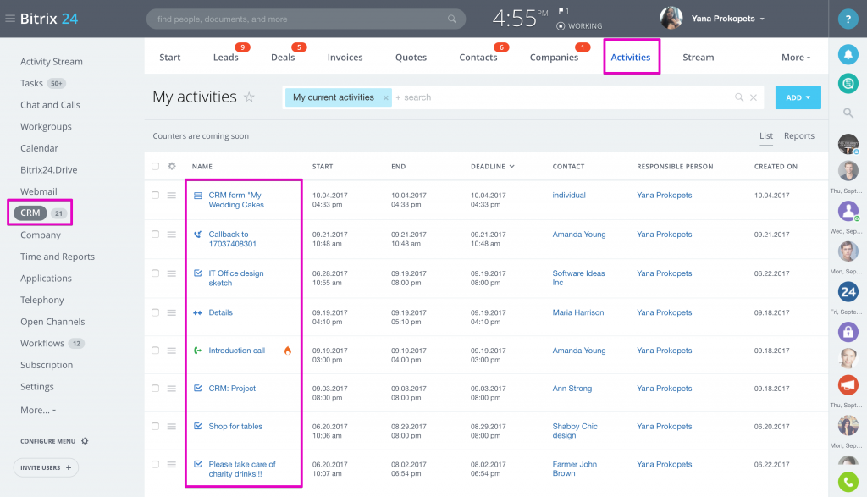Click the right sidebar search icon

[848, 113]
